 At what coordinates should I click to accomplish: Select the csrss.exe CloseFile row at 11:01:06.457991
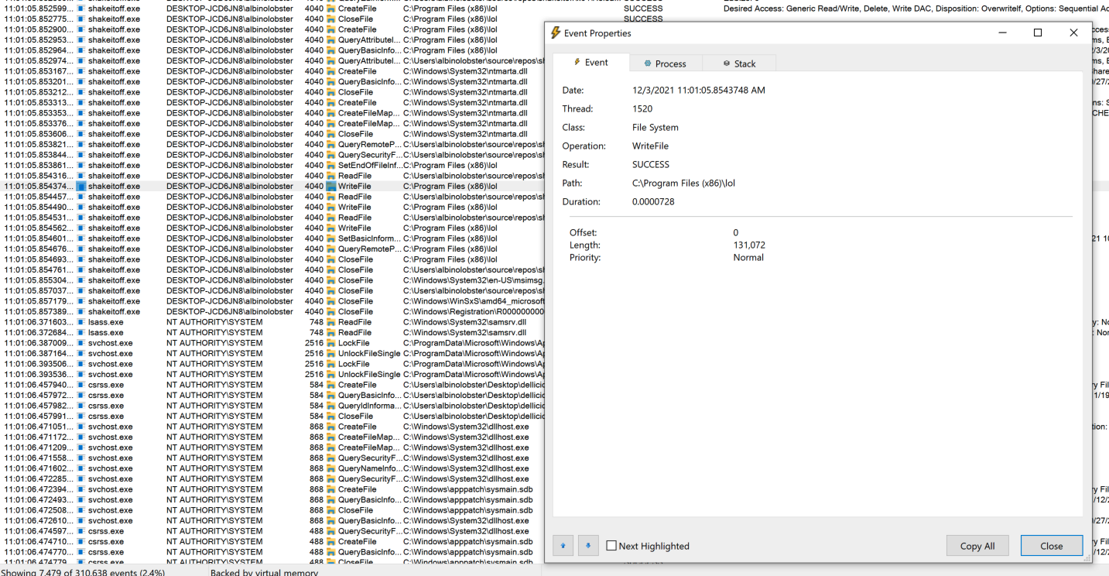coord(272,417)
